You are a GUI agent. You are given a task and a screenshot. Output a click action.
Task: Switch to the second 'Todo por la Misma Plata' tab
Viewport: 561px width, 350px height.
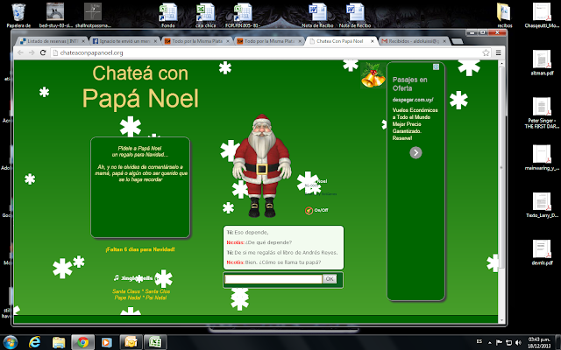click(269, 41)
